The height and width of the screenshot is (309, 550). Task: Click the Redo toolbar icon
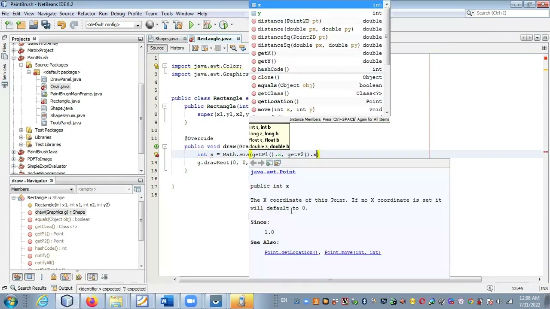74,24
